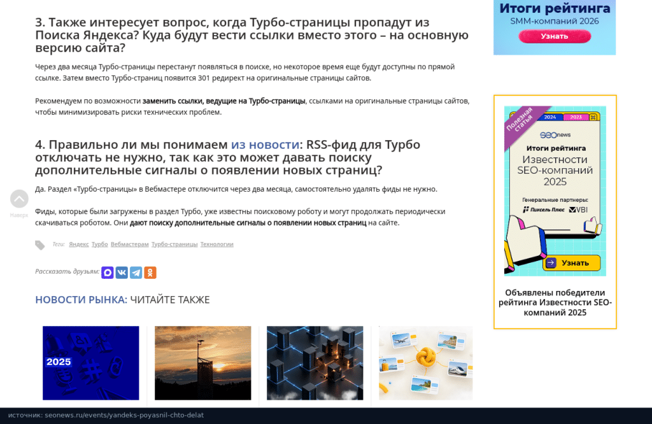This screenshot has width=652, height=424.
Task: Open the 'из новости' link in heading 4
Action: [x=266, y=145]
